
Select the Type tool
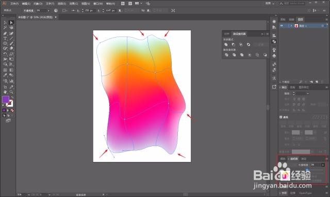click(5, 39)
